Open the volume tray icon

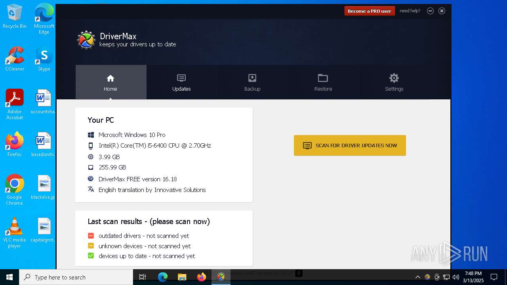point(456,277)
